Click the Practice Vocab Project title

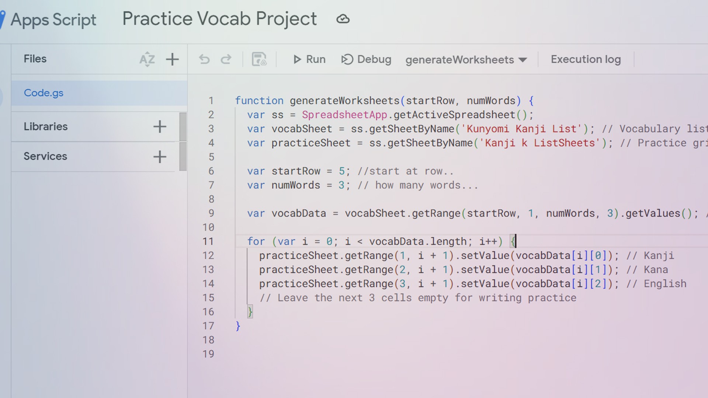219,19
